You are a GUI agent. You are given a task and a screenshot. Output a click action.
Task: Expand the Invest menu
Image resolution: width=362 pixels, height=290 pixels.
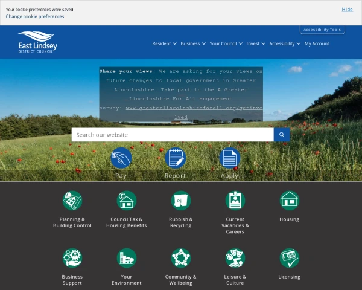click(255, 43)
